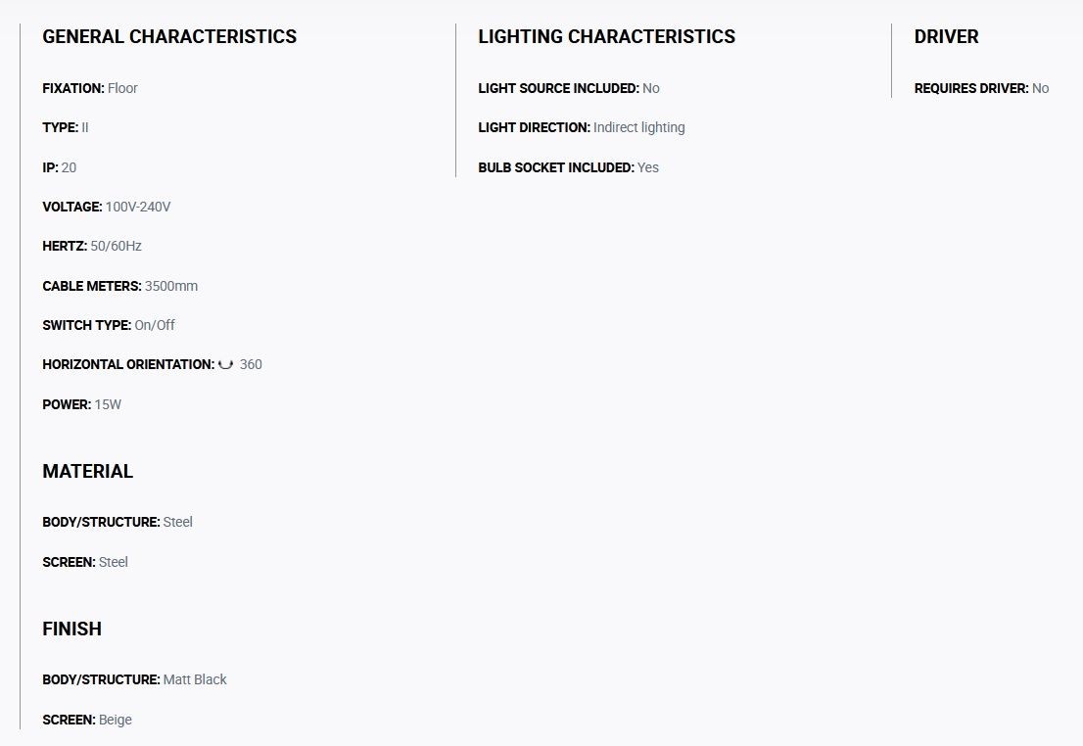
Task: Click the Hertz value 50/60Hz
Action: [x=116, y=247]
